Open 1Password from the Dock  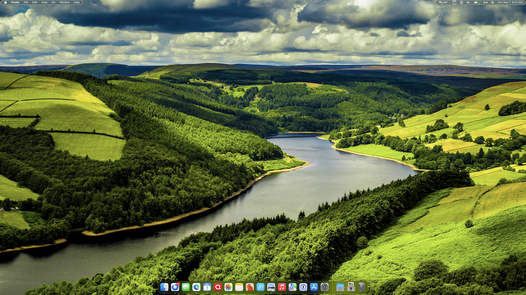pos(303,288)
